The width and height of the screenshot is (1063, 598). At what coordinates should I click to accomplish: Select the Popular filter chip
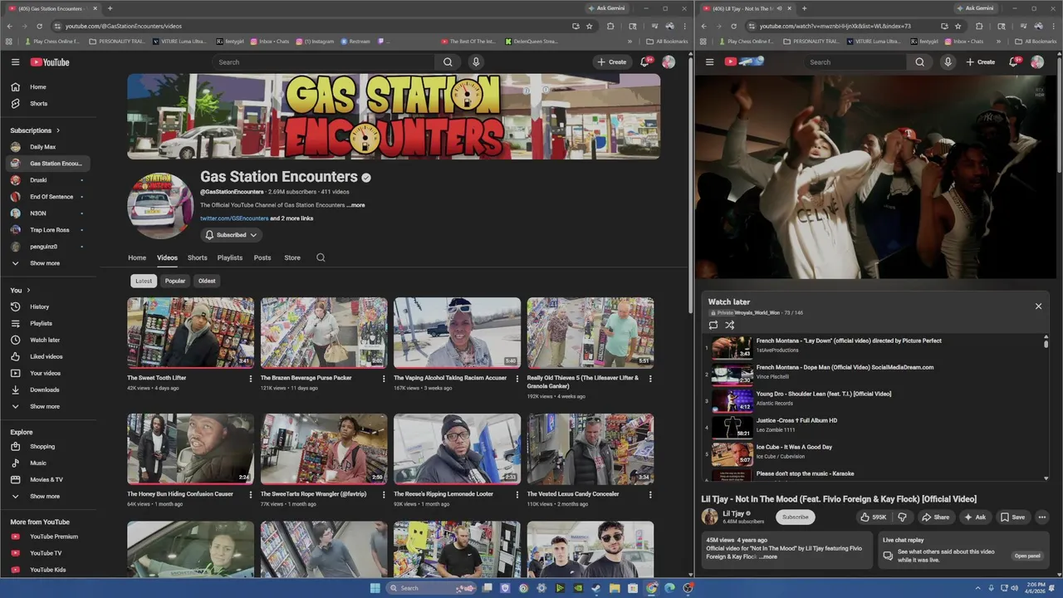(175, 281)
